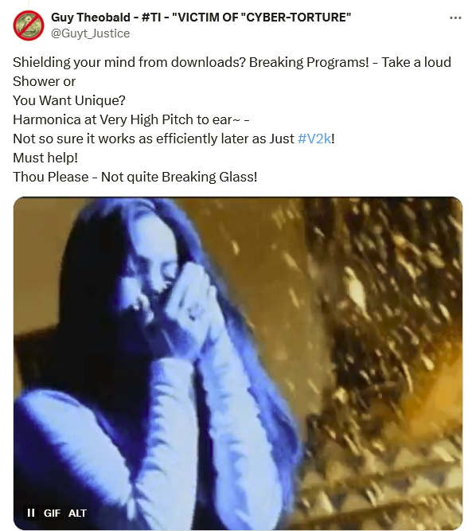Open the #V2k hashtag link
This screenshot has height=531, width=476.
[x=314, y=139]
